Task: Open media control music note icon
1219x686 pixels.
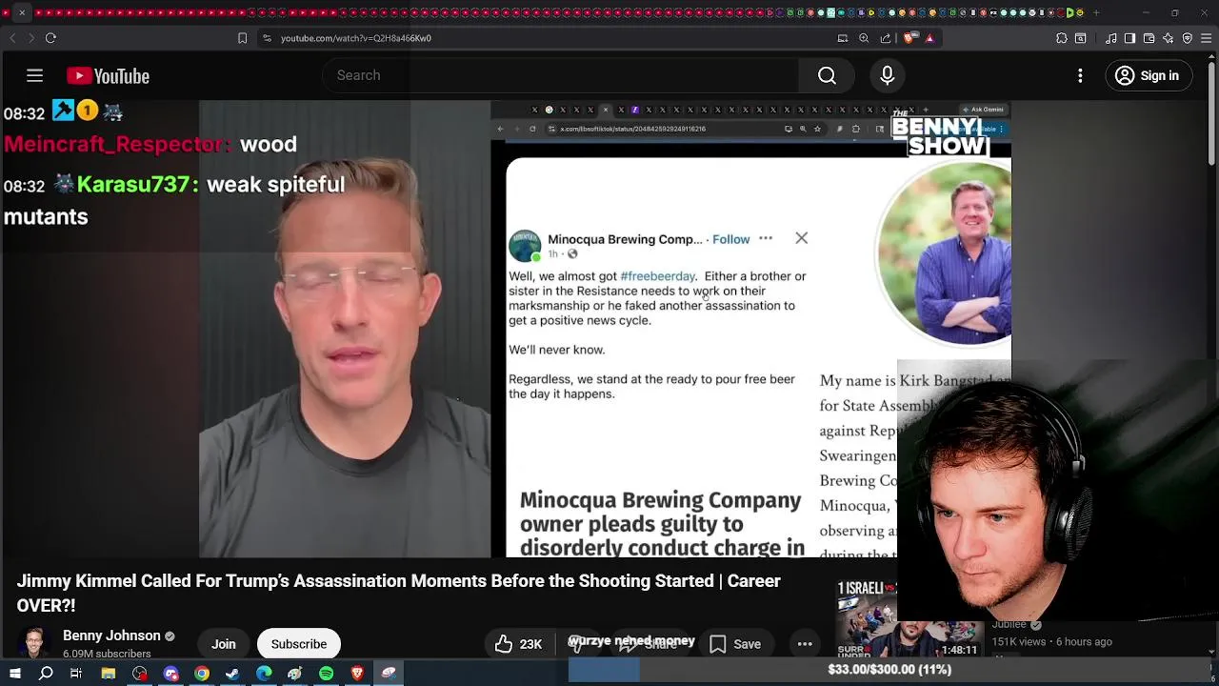Action: (x=1111, y=38)
